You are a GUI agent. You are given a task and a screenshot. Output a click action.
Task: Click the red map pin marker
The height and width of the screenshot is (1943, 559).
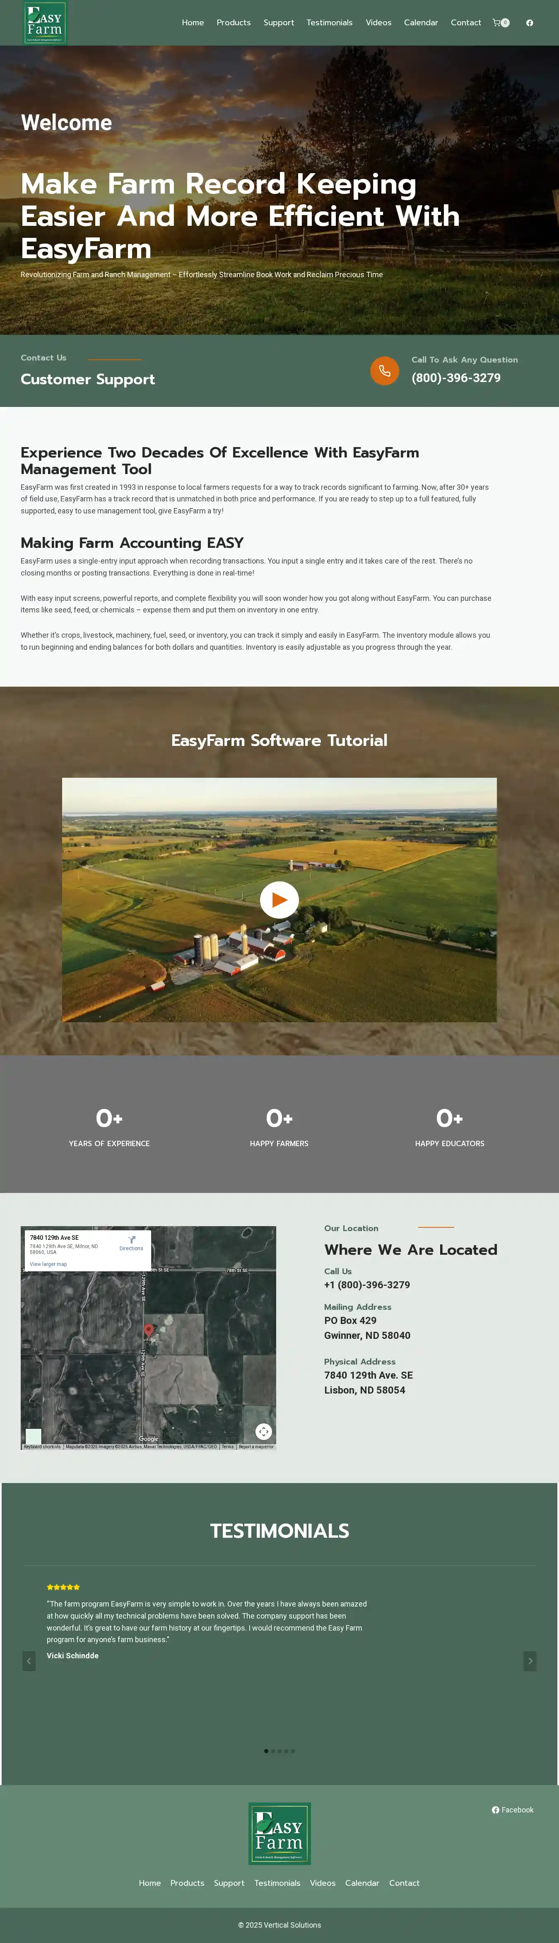148,1331
